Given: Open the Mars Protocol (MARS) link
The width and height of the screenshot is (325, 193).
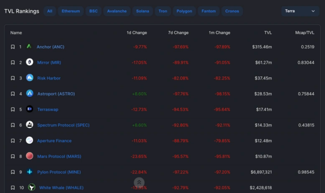Looking at the screenshot, I should click(59, 156).
